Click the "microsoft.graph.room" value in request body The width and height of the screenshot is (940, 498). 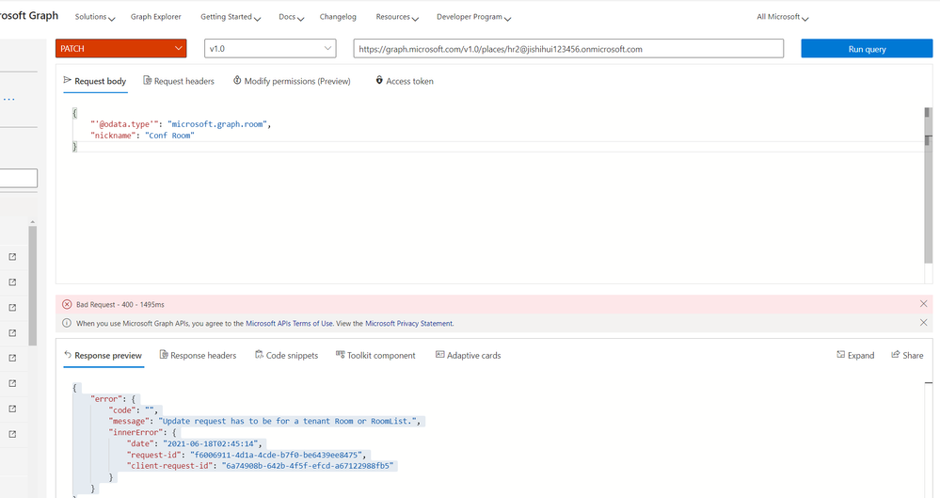[217, 124]
